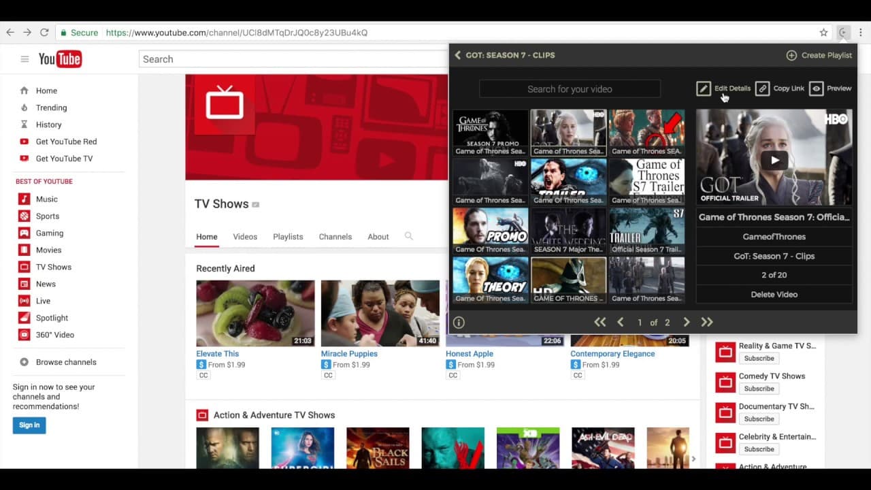The height and width of the screenshot is (490, 871).
Task: Open Gaming in Best of YouTube
Action: tap(49, 233)
